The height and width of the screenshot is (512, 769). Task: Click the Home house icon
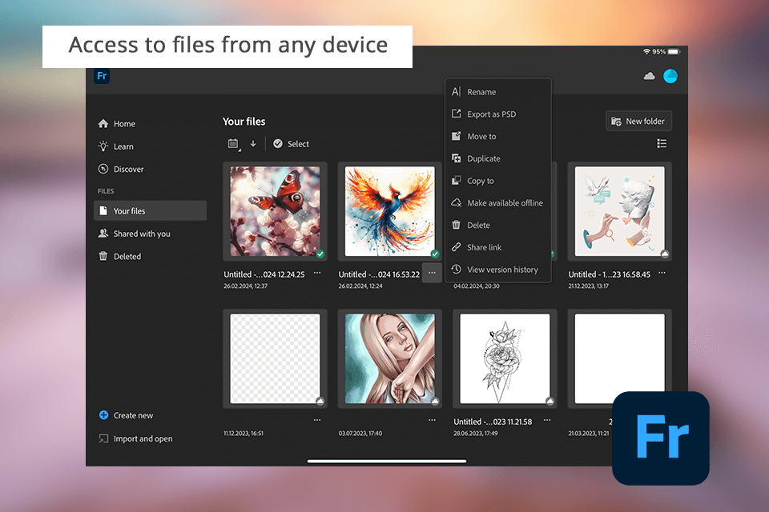(x=103, y=123)
